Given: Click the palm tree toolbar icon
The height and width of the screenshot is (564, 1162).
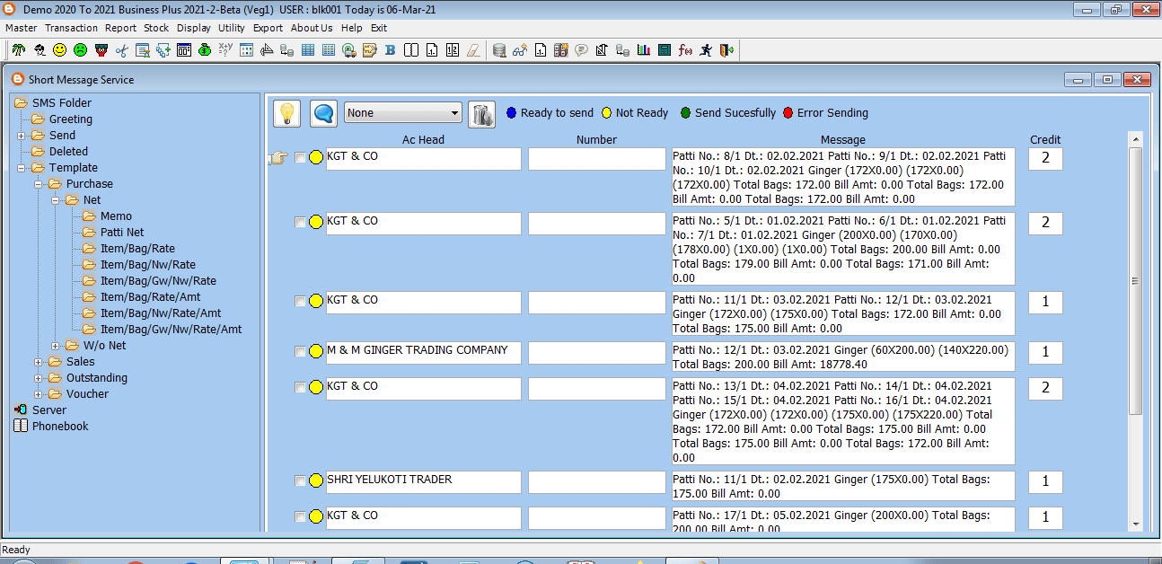Looking at the screenshot, I should tap(18, 50).
